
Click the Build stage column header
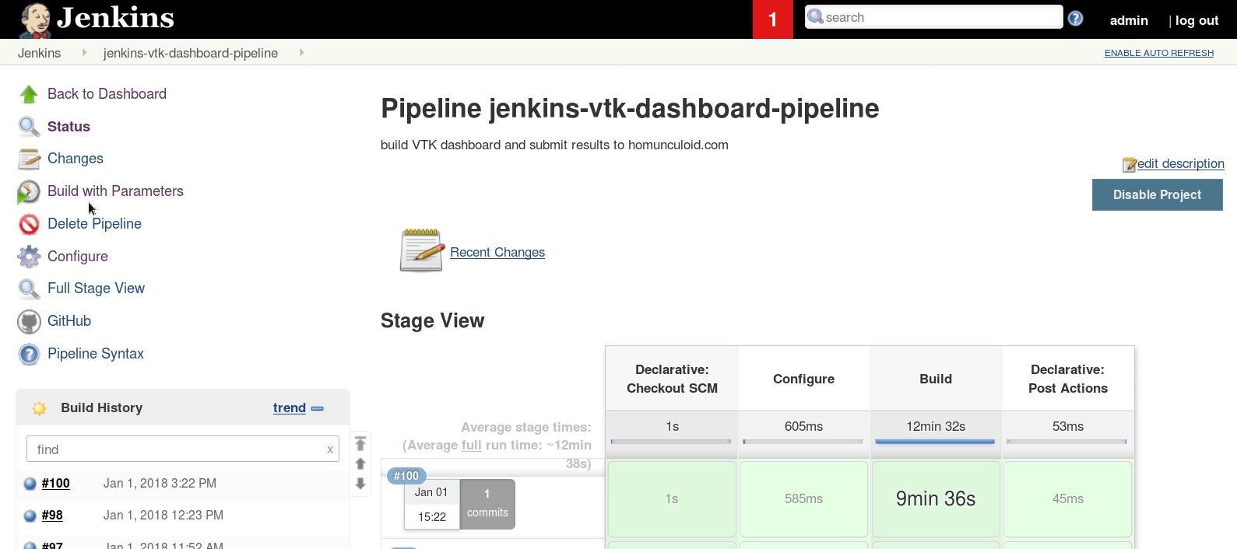[x=936, y=379]
